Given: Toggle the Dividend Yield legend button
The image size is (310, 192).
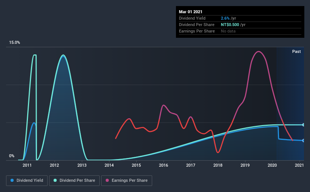Looking at the screenshot, I should click(x=27, y=181).
